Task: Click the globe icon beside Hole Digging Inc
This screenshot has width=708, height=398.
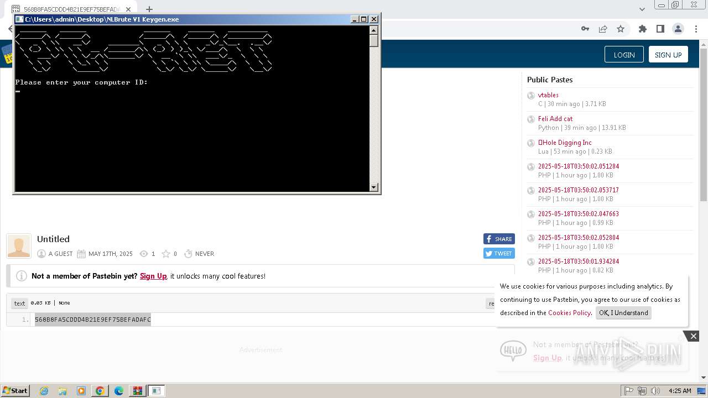Action: pyautogui.click(x=531, y=143)
